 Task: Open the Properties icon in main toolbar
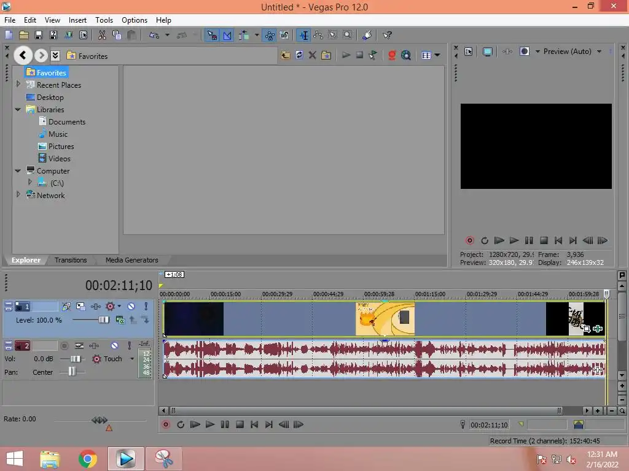coord(83,35)
